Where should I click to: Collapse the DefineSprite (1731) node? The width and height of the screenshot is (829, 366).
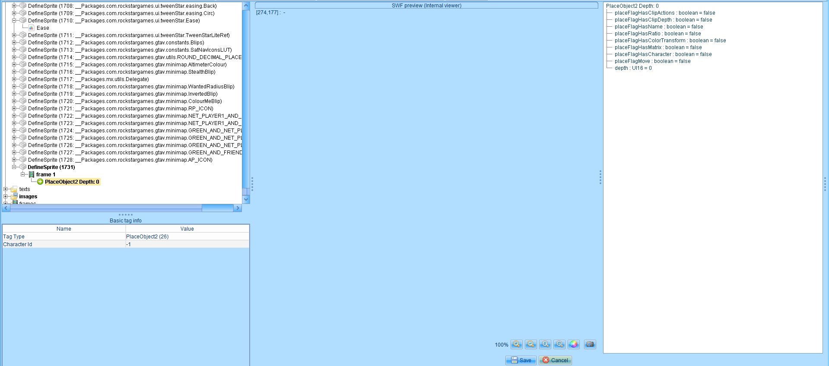click(x=14, y=167)
